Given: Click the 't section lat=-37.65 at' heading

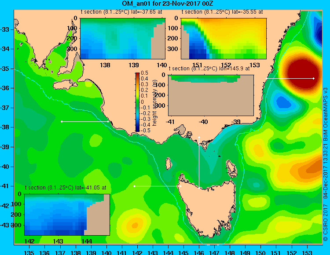Looking at the screenshot, I should pyautogui.click(x=121, y=12).
